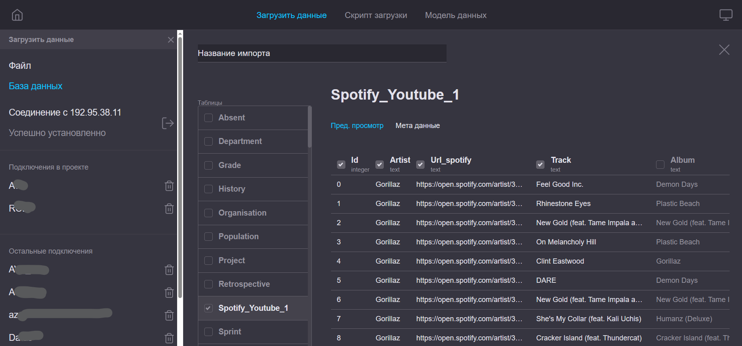Open the Скрипт загрузки tab

(376, 15)
